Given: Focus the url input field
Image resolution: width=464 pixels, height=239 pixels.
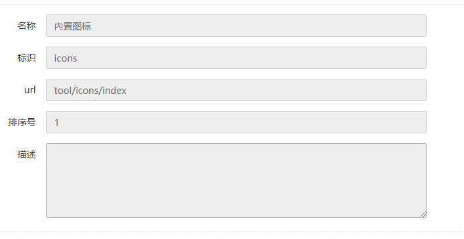Looking at the screenshot, I should [x=236, y=90].
